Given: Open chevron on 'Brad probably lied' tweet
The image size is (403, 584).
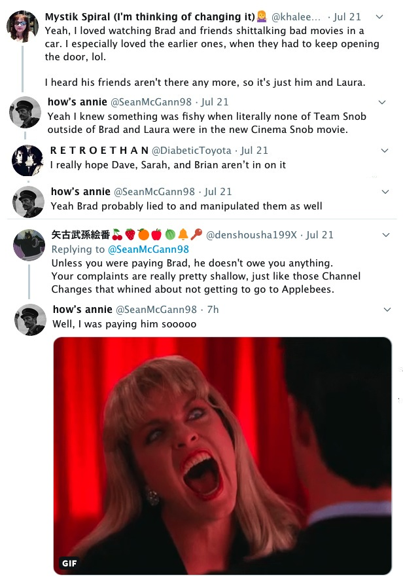Looking at the screenshot, I should tap(385, 192).
